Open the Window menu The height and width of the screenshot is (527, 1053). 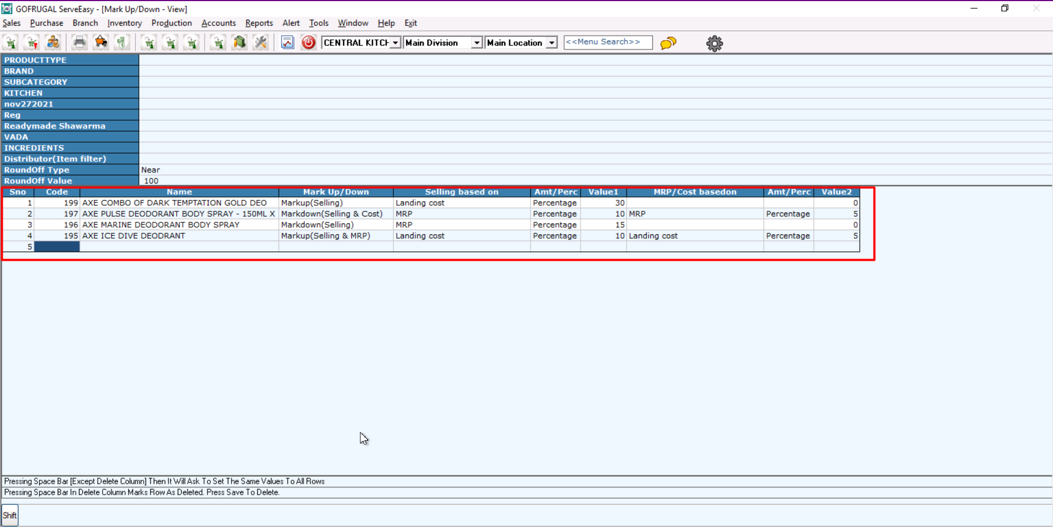(x=353, y=23)
